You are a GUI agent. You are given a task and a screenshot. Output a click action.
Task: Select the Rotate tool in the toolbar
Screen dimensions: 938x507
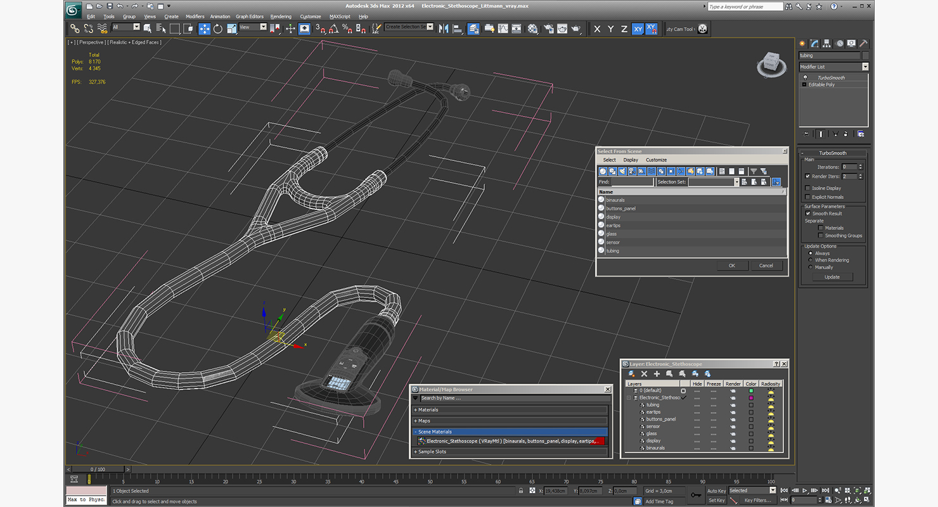pos(218,29)
